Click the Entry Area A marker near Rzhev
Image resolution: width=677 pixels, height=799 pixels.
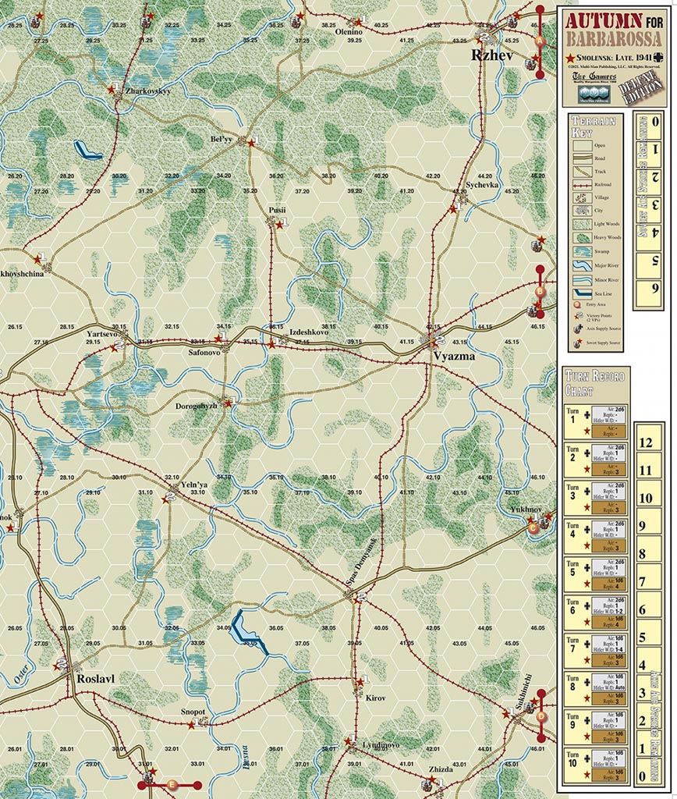[541, 41]
